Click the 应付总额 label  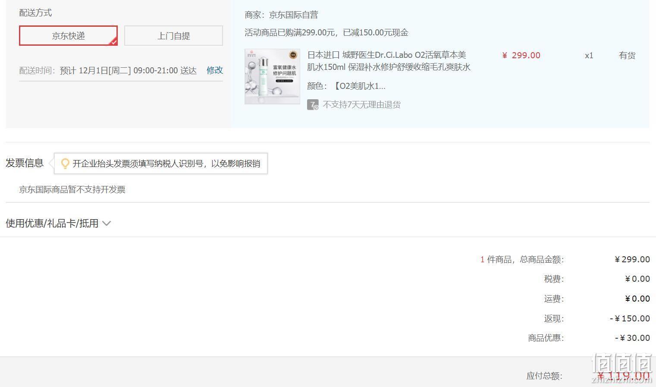pos(544,376)
